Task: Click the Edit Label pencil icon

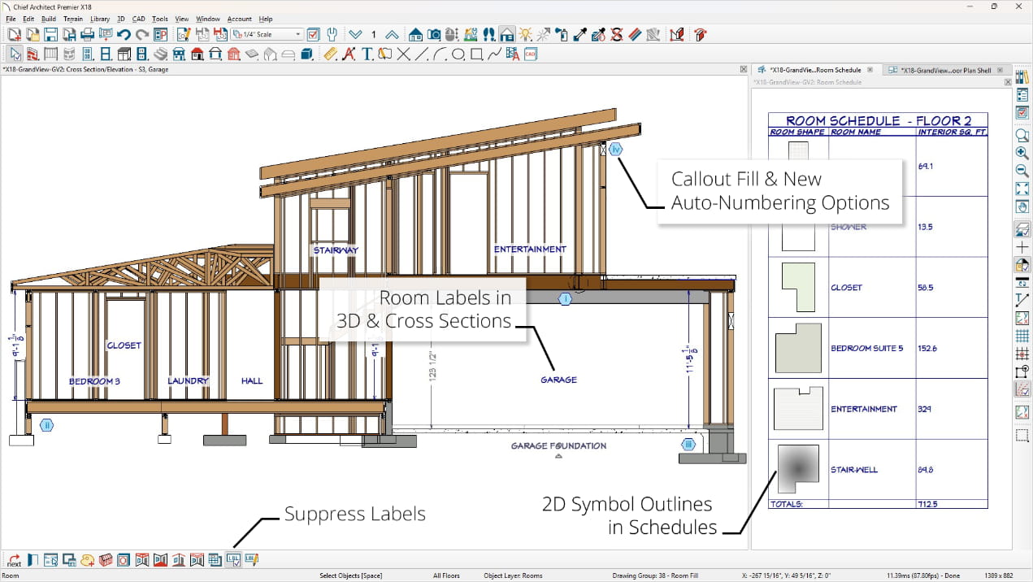Action: (251, 560)
